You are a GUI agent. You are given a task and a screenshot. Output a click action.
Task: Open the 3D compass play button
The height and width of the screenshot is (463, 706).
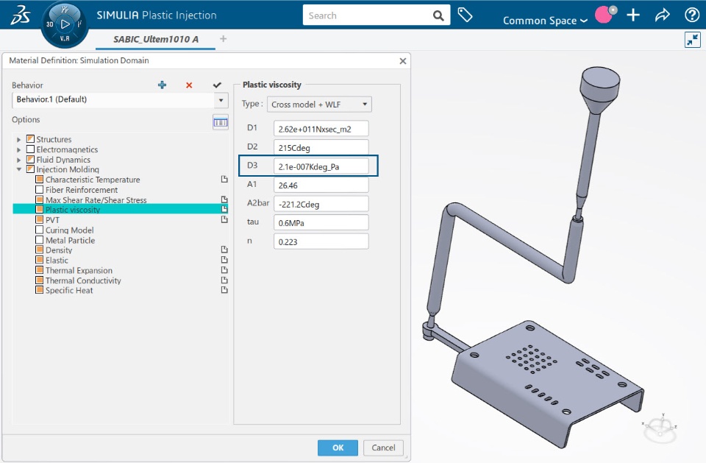[65, 24]
